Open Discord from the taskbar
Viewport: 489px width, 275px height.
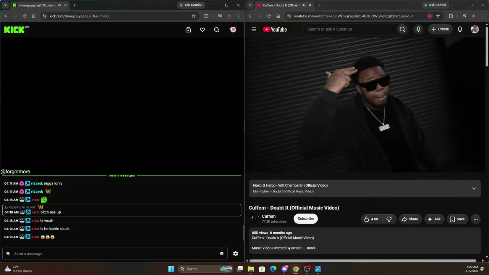coord(285,269)
